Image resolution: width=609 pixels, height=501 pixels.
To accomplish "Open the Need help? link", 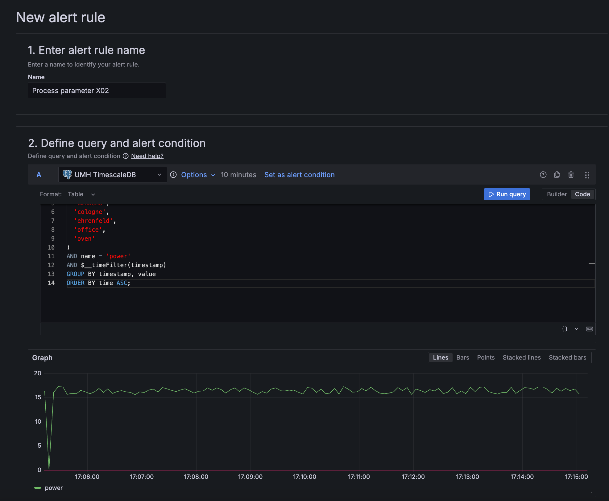I will tap(147, 156).
